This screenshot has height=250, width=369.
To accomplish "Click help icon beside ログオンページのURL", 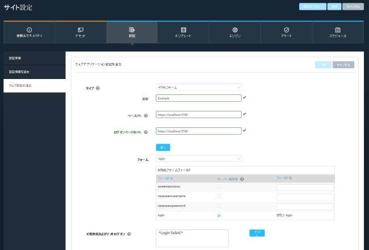I will coord(146,132).
